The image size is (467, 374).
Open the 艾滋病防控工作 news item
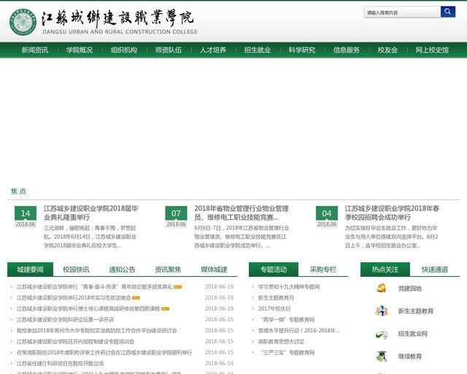[97, 330]
